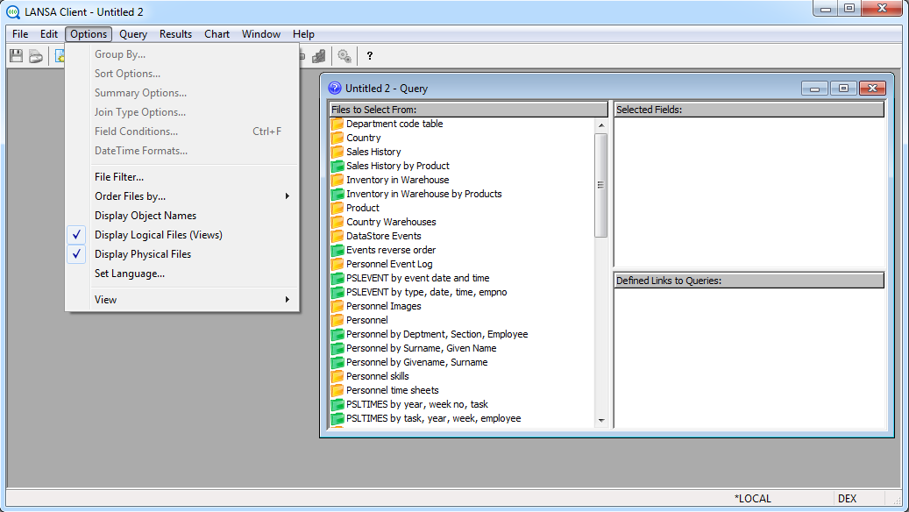Open the Help menu
The height and width of the screenshot is (512, 909).
[303, 34]
